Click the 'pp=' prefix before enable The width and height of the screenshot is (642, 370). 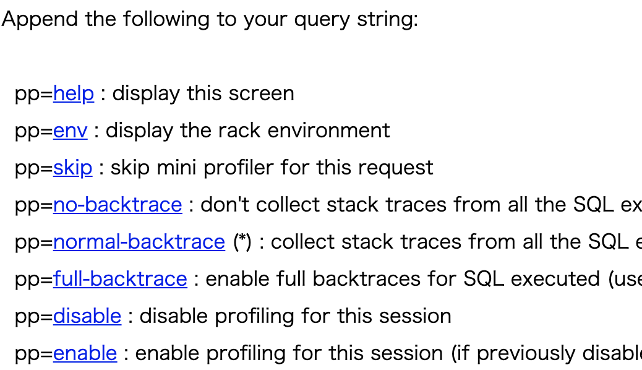coord(33,353)
